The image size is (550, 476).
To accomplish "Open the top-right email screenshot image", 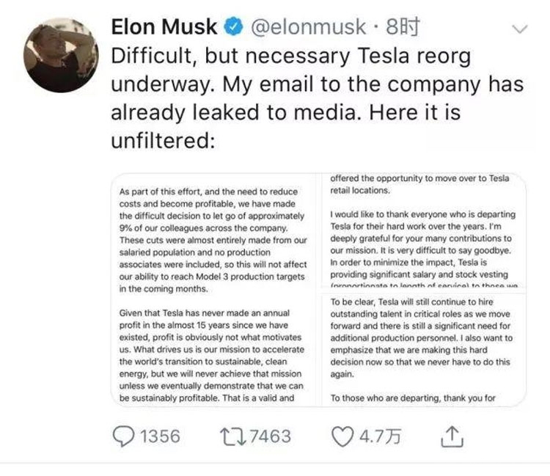I will tap(425, 232).
